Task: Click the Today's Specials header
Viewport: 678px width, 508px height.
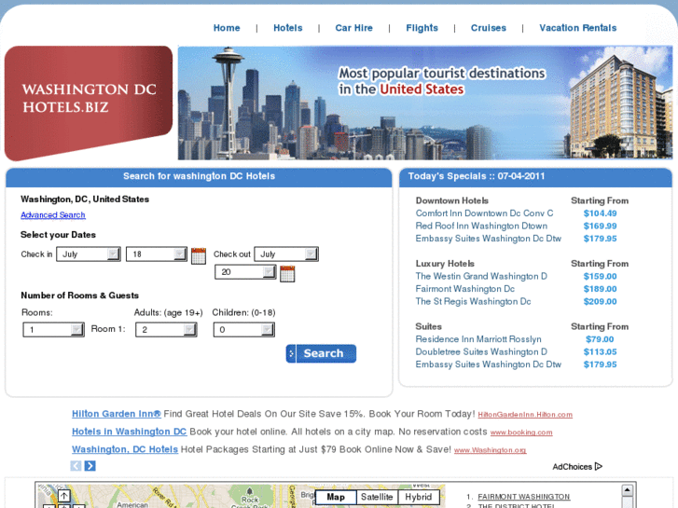Action: [x=535, y=177]
